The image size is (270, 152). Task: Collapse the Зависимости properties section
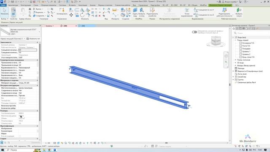[37, 42]
